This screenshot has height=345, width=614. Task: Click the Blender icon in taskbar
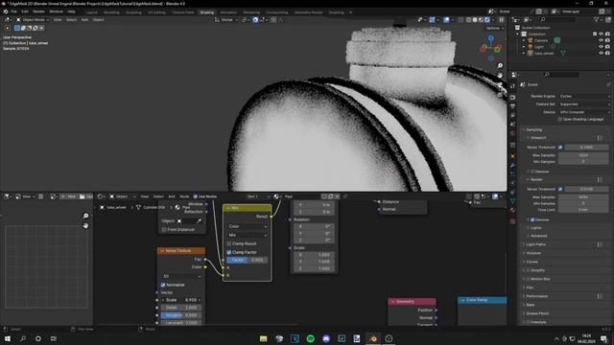373,338
